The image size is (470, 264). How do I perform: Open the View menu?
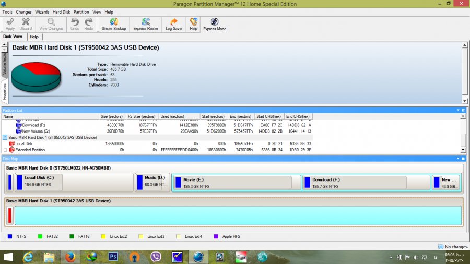point(97,12)
